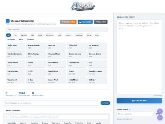Image resolution: width=165 pixels, height=124 pixels.
Task: Focus the Search tags across all categories field
Action: pyautogui.click(x=51, y=103)
